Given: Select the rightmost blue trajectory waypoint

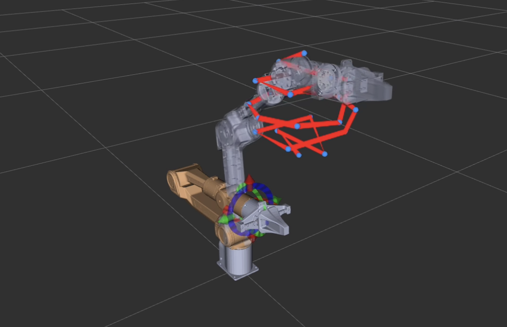Looking at the screenshot, I should pos(356,109).
